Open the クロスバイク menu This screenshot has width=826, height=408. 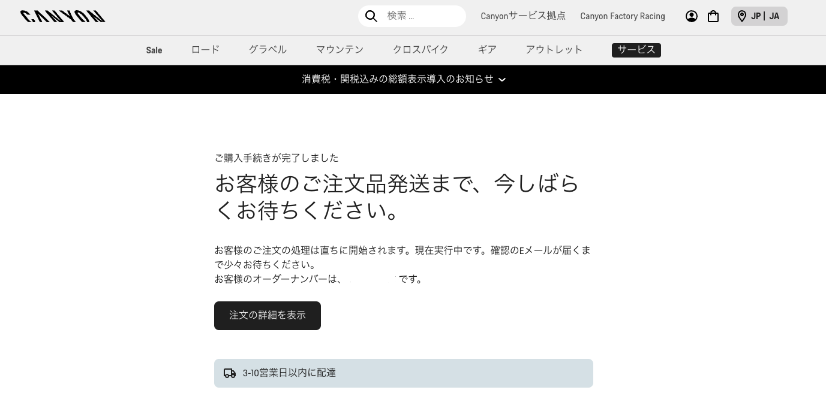click(420, 50)
